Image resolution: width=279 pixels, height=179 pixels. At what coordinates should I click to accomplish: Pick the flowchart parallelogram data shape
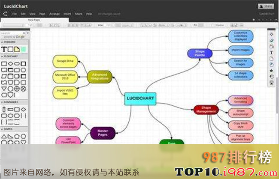4,76
